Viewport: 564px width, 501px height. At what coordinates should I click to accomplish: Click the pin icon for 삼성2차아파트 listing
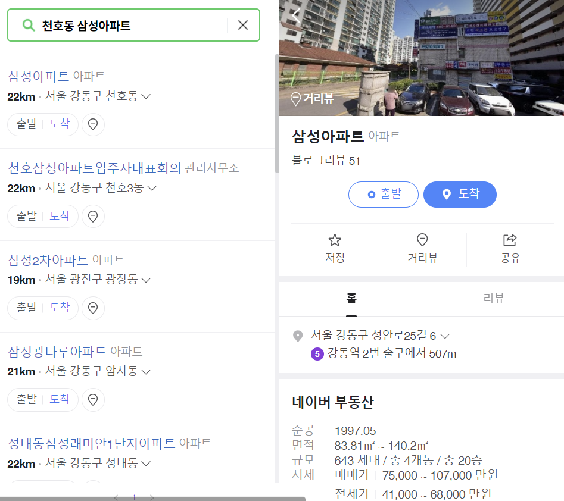93,308
